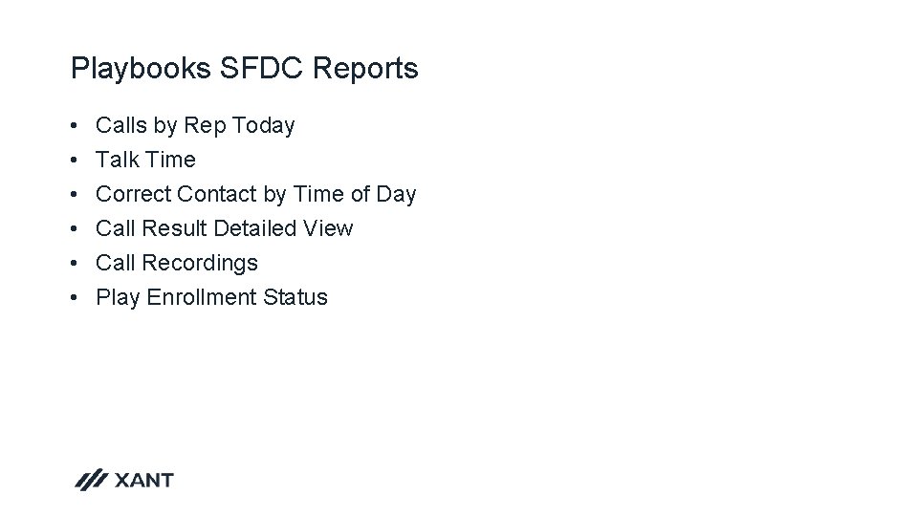918x516 pixels.
Task: Click the bullet point before Talk Time
Action: pos(74,160)
